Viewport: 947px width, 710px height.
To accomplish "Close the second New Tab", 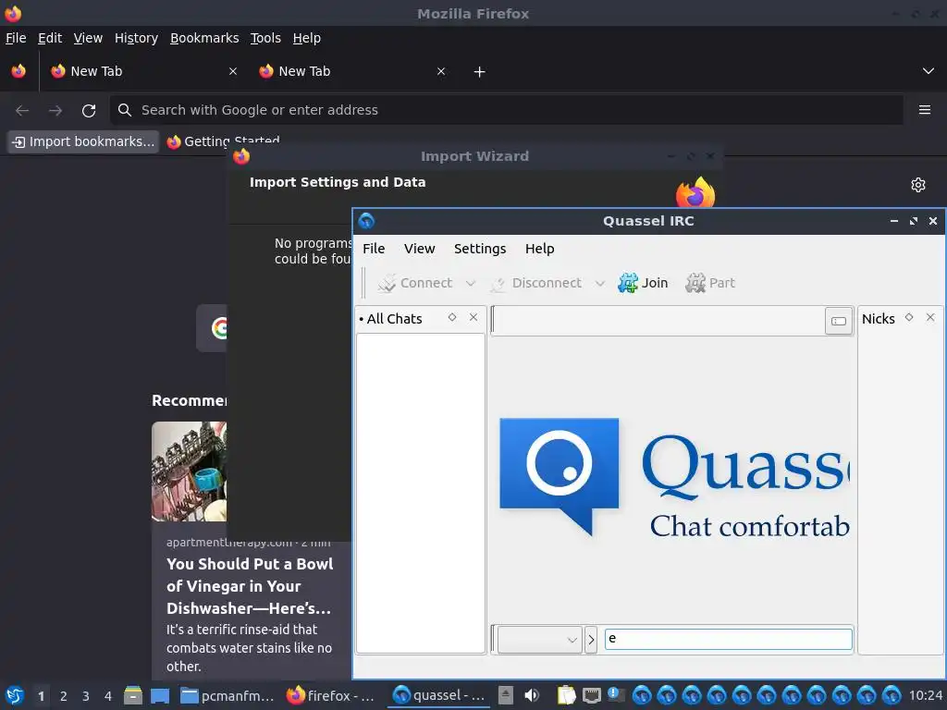I will pyautogui.click(x=441, y=71).
